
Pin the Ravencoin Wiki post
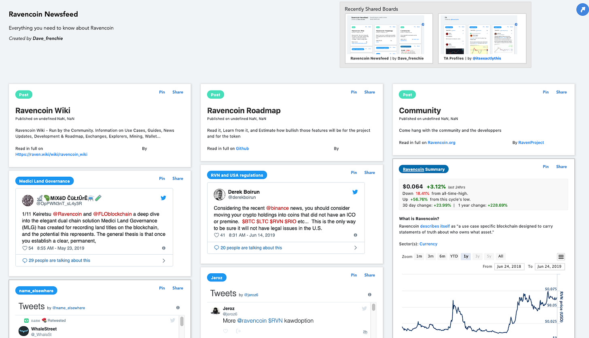point(162,92)
